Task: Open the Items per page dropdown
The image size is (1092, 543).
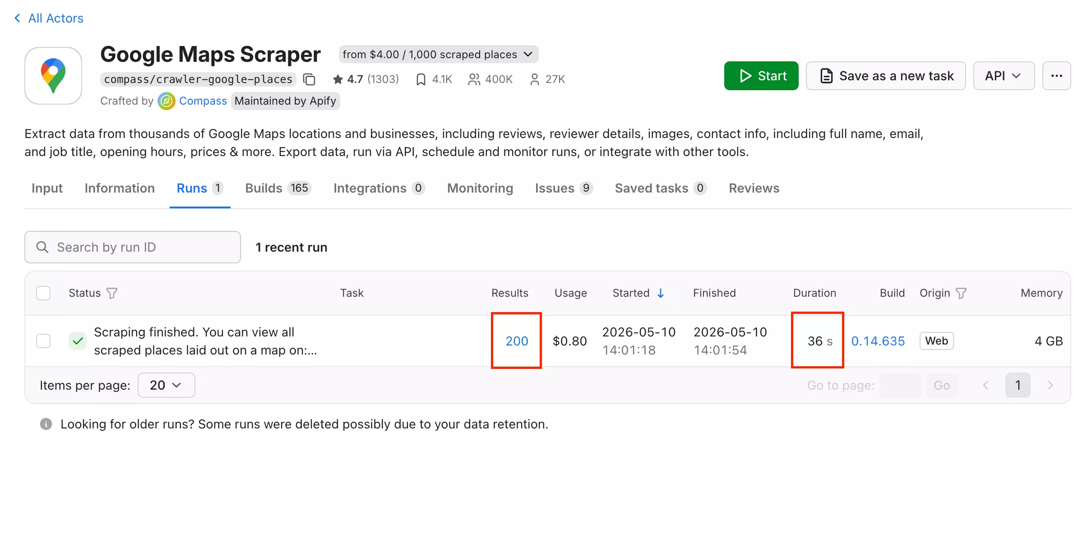Action: point(166,385)
